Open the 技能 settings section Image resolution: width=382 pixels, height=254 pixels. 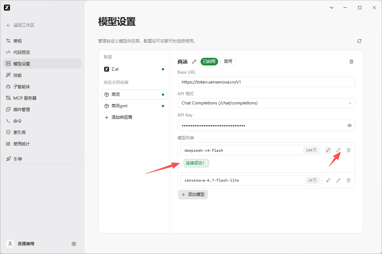point(42,75)
